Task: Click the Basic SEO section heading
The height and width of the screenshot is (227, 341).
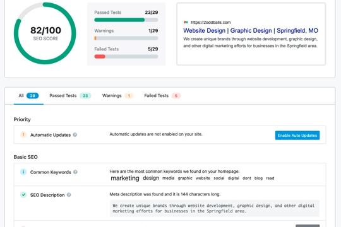Action: point(26,157)
